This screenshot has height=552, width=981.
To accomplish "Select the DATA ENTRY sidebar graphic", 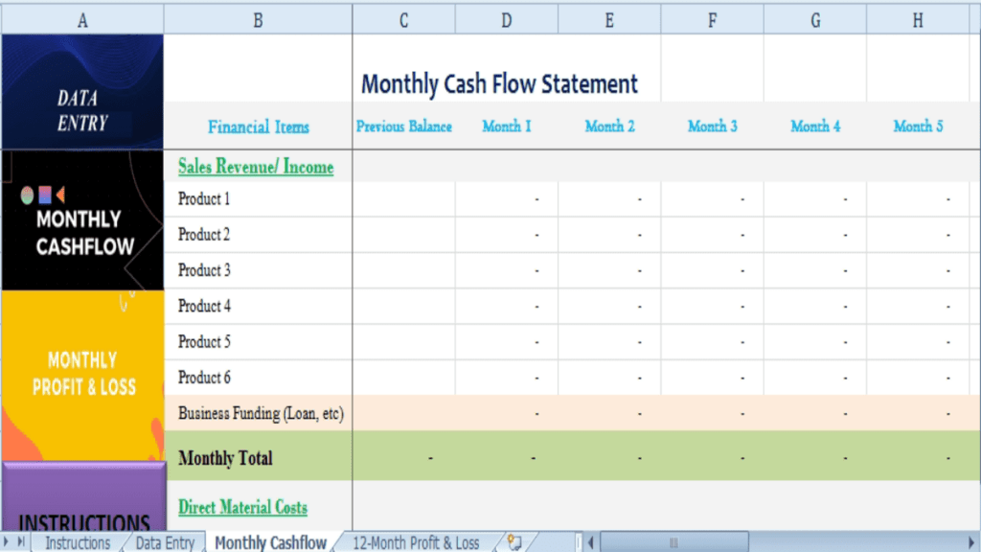I will coord(82,92).
